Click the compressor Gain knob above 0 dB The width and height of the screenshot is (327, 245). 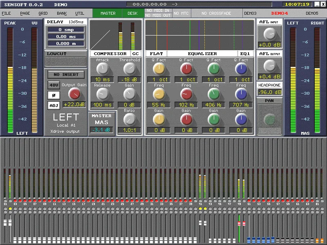pos(129,94)
